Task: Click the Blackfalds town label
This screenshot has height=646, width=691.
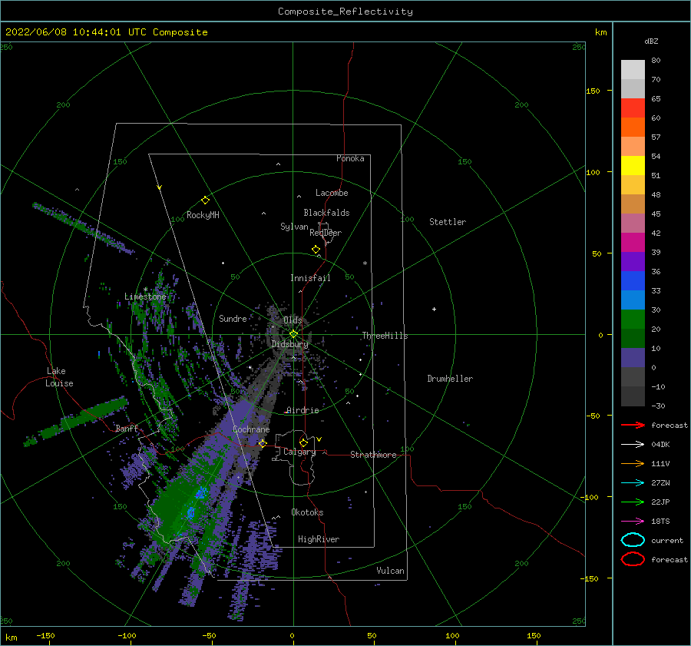Action: 326,213
